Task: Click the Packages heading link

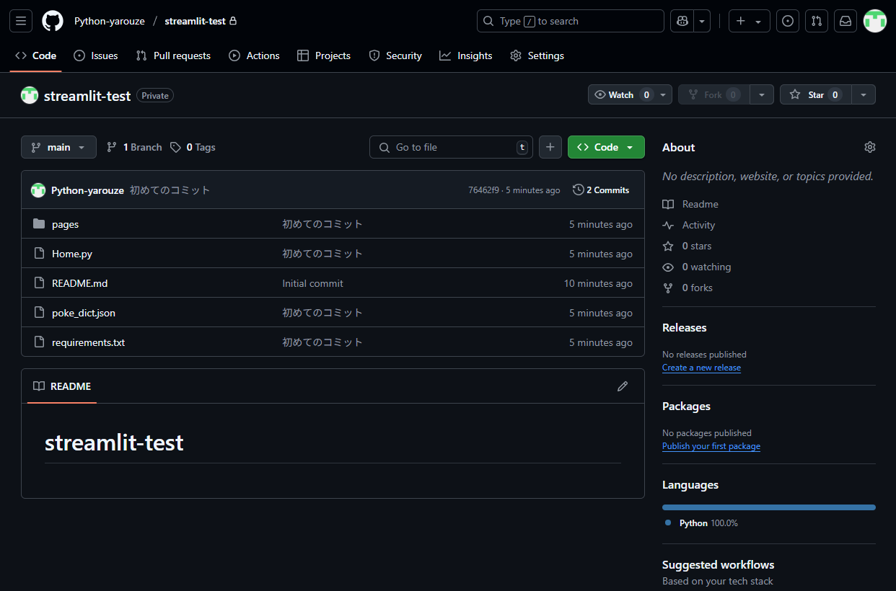Action: [x=686, y=406]
